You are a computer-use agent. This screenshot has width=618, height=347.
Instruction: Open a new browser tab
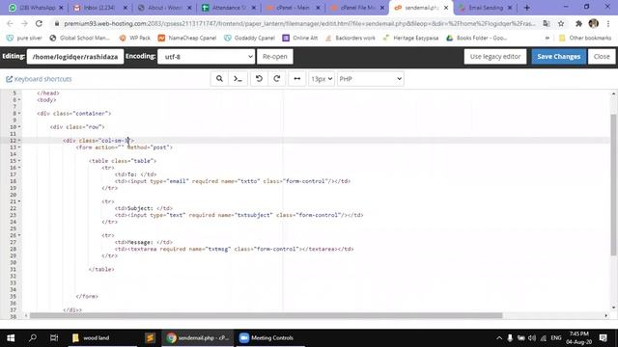click(x=526, y=8)
